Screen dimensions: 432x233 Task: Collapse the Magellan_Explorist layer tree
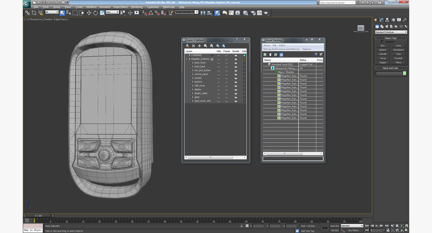point(186,59)
